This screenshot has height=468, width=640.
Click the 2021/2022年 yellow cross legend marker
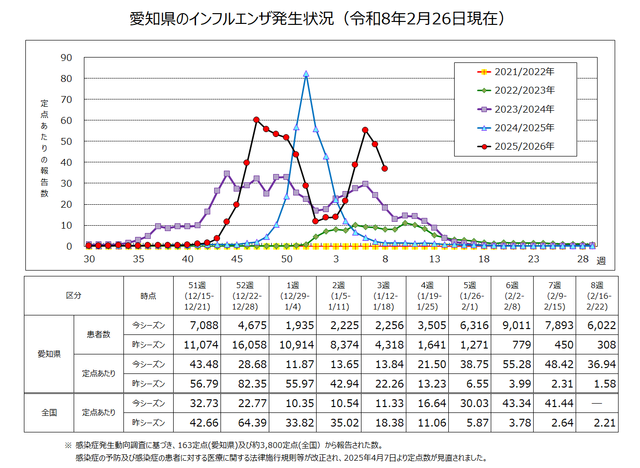click(484, 72)
